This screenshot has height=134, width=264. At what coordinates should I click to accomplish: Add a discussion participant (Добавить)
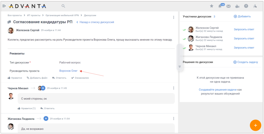[242, 16]
